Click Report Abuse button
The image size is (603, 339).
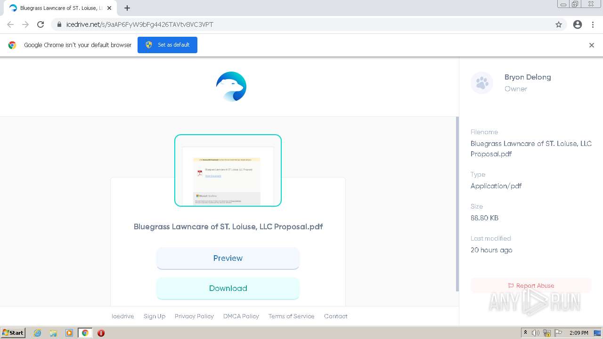531,286
